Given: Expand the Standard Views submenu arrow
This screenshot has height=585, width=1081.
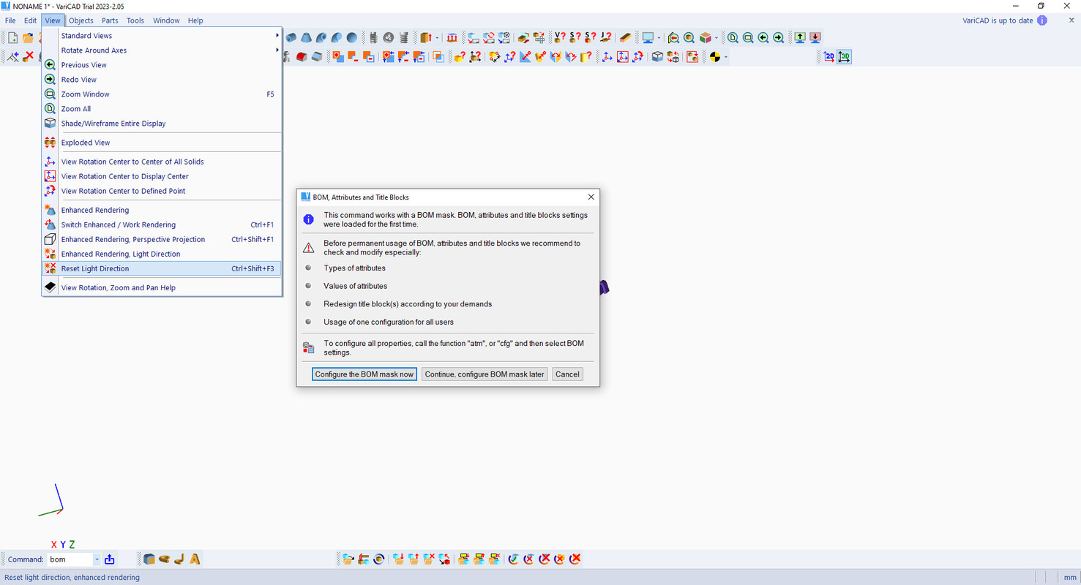Looking at the screenshot, I should (277, 35).
